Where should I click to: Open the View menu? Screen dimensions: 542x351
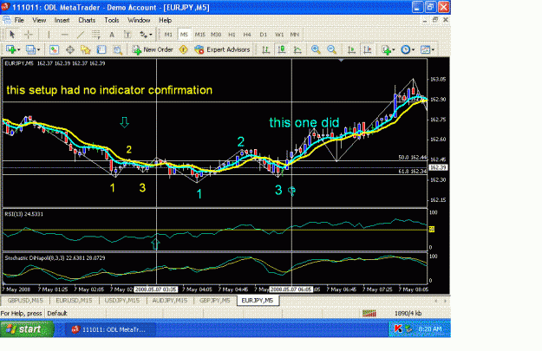click(39, 20)
